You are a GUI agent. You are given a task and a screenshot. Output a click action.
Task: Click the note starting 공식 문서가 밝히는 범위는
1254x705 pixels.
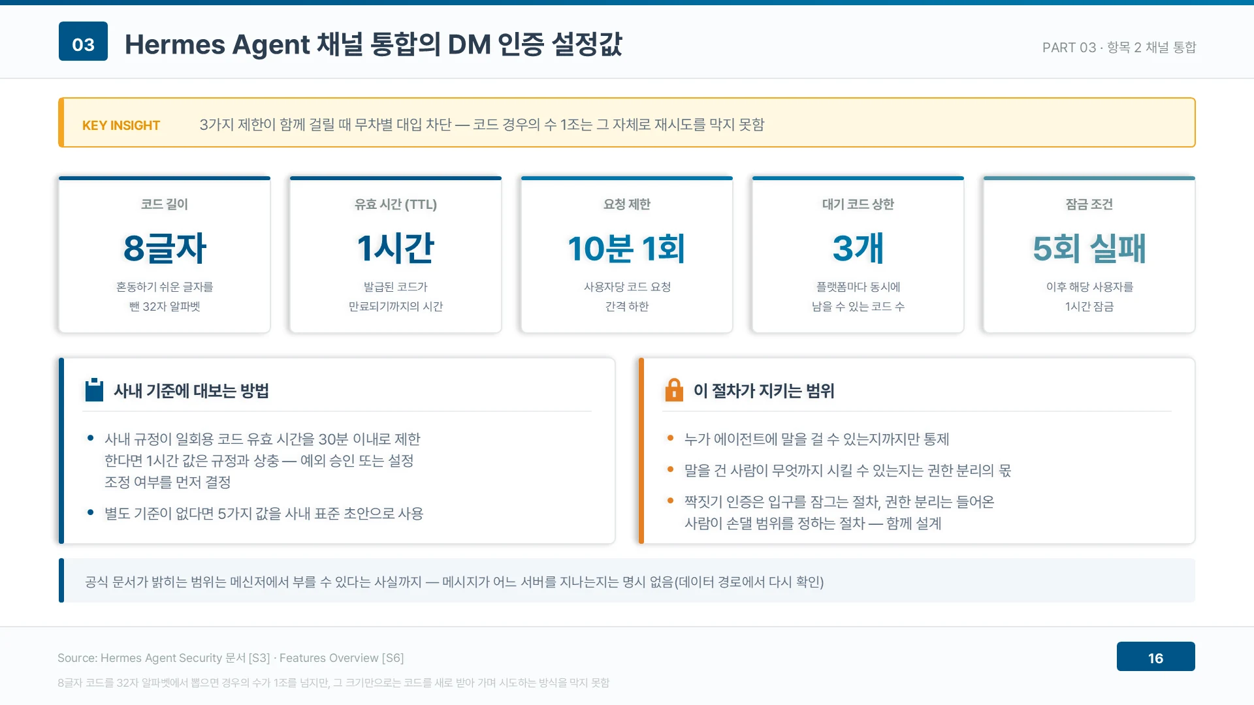tap(455, 581)
